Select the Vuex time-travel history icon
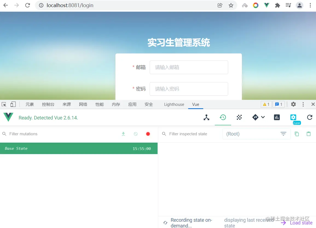The width and height of the screenshot is (316, 228). pyautogui.click(x=223, y=117)
